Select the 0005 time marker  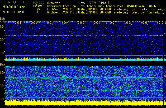click(x=81, y=23)
